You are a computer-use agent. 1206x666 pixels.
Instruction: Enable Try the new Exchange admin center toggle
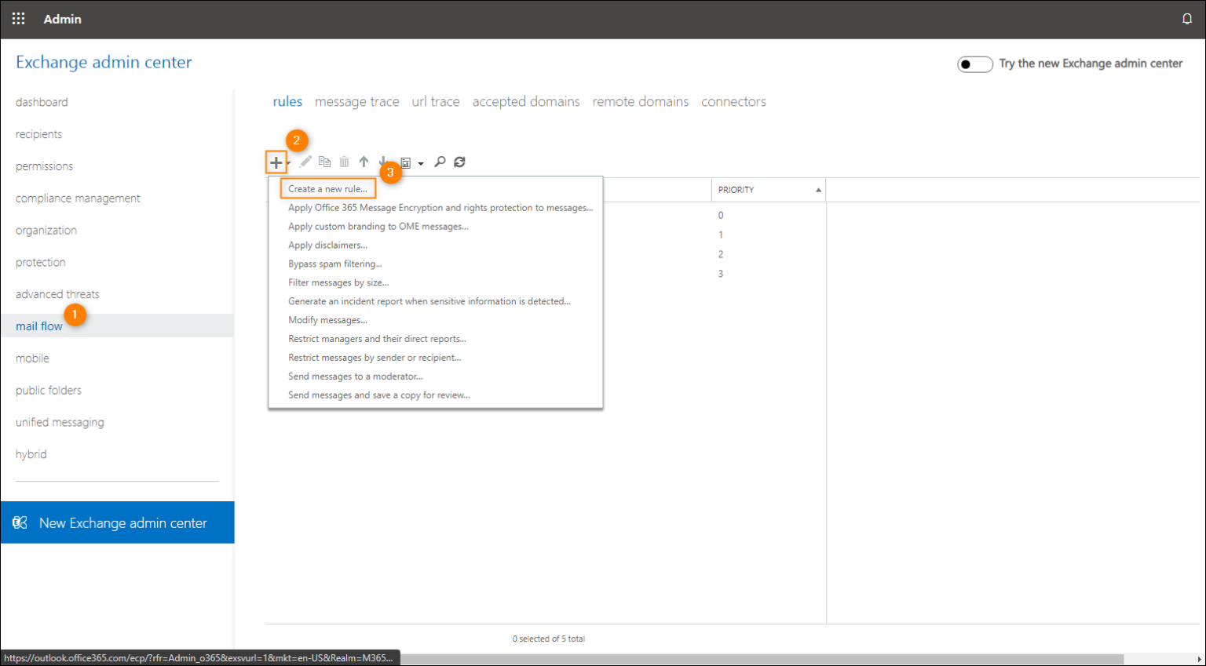click(974, 64)
